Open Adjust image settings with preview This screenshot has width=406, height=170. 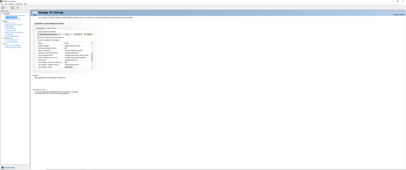click(x=15, y=15)
